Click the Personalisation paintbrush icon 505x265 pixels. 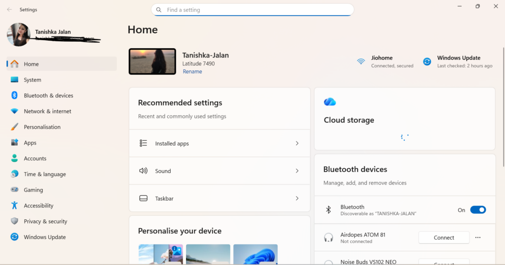click(14, 127)
